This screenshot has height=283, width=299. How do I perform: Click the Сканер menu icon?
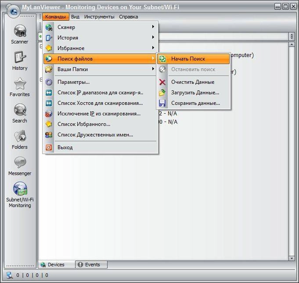coord(49,28)
